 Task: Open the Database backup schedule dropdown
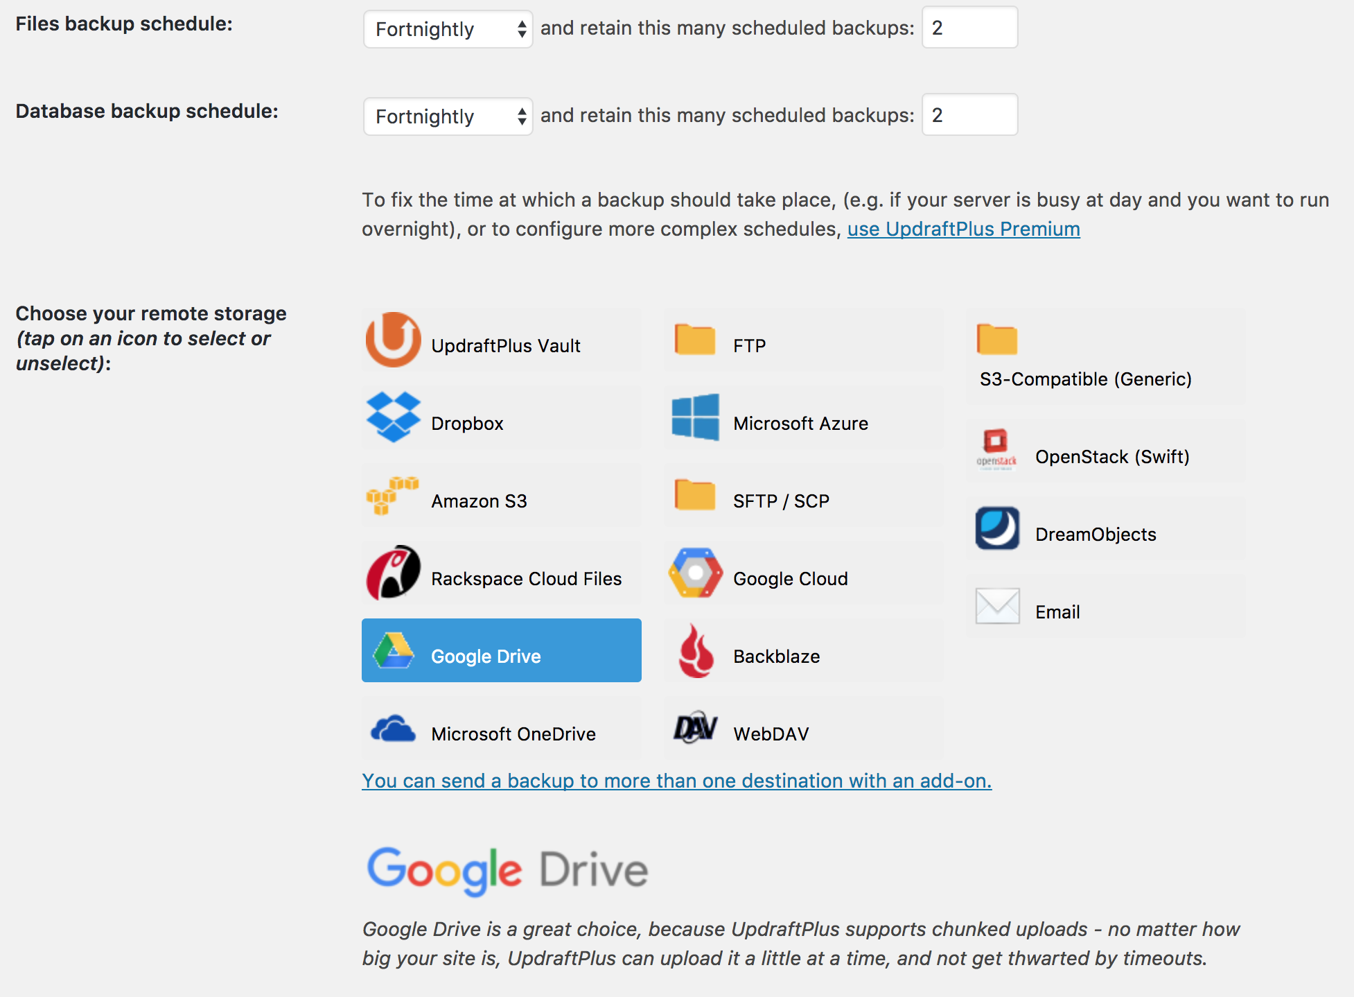tap(448, 116)
